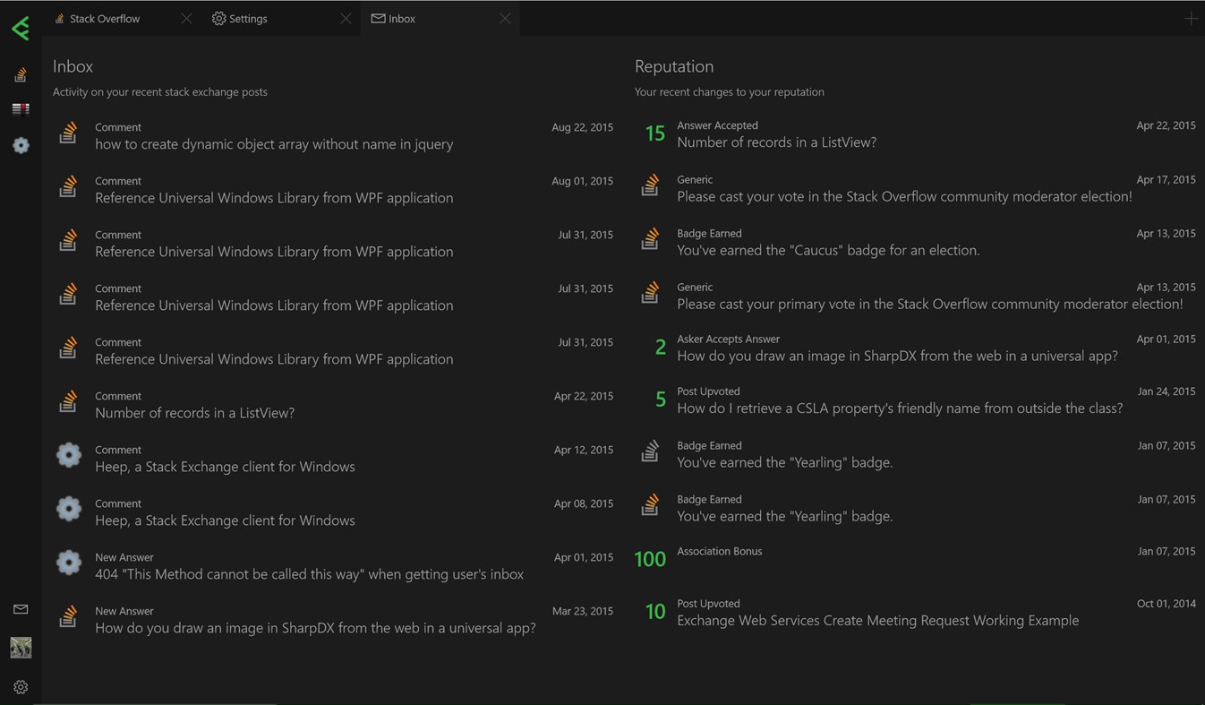Click the user avatar picture in the sidebar
1205x705 pixels.
coord(21,648)
